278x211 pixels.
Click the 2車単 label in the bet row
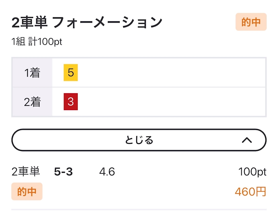[26, 172]
